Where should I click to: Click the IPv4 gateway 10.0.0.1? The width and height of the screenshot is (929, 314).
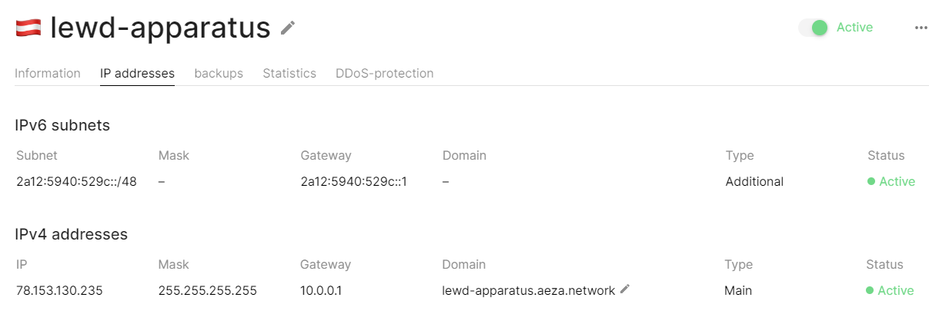(322, 291)
